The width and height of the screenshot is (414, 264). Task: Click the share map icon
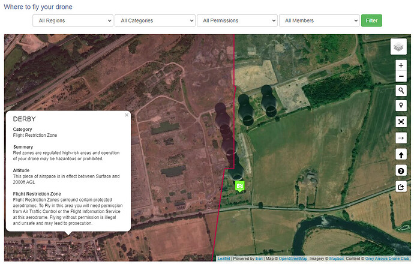401,187
